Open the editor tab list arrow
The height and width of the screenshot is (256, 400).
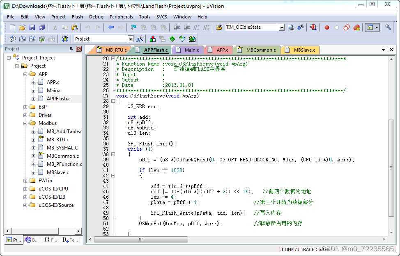383,50
